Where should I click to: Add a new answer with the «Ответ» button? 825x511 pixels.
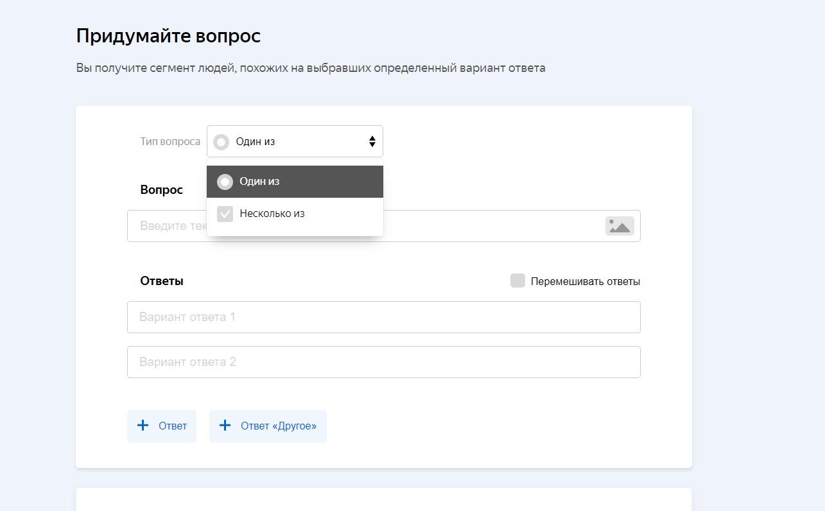coord(162,426)
